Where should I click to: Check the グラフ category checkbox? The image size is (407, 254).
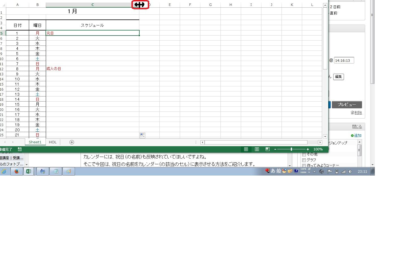pyautogui.click(x=304, y=160)
